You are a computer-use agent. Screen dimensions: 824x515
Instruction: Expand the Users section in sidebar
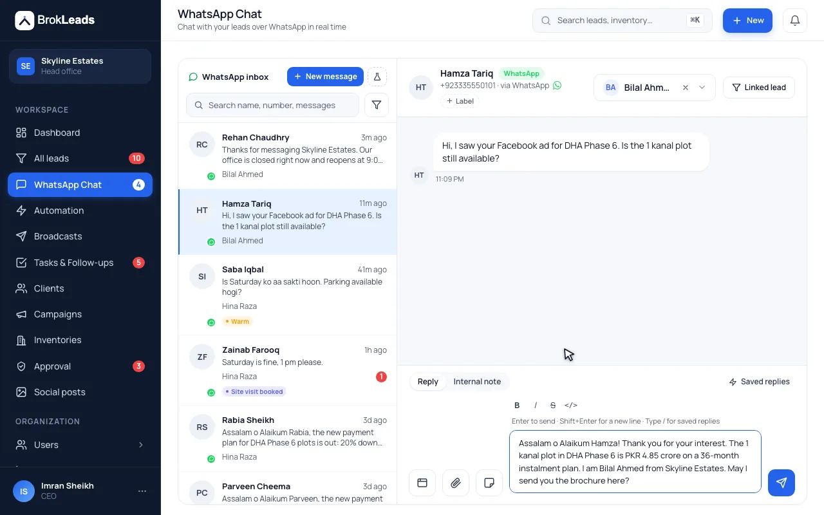coord(80,445)
